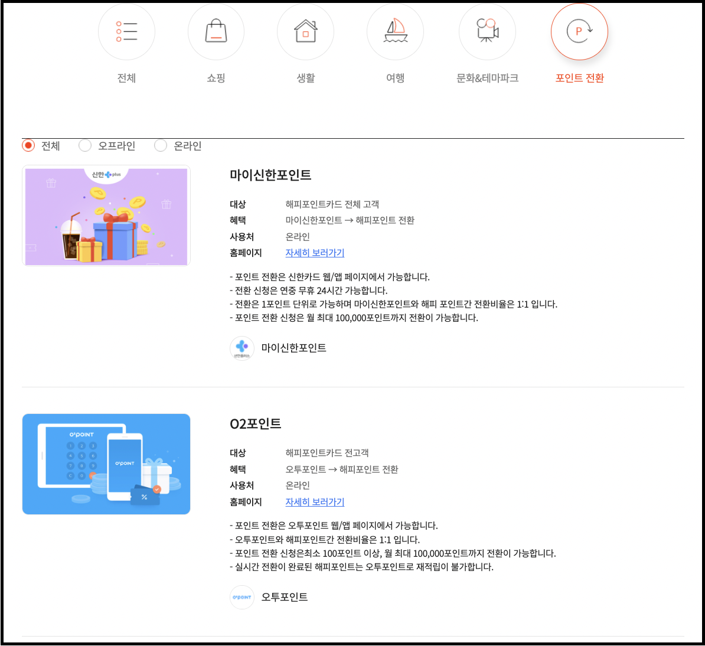Click text '해피포인트카드 전고객'
The height and width of the screenshot is (646, 705).
click(x=327, y=453)
